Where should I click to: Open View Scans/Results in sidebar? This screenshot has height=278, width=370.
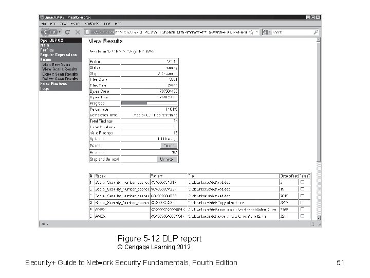click(x=60, y=69)
